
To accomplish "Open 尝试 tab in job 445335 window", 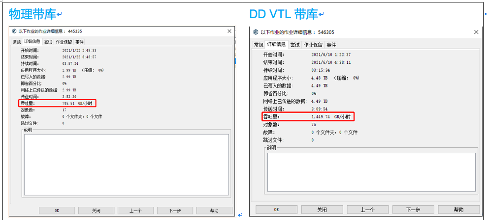I will point(48,42).
